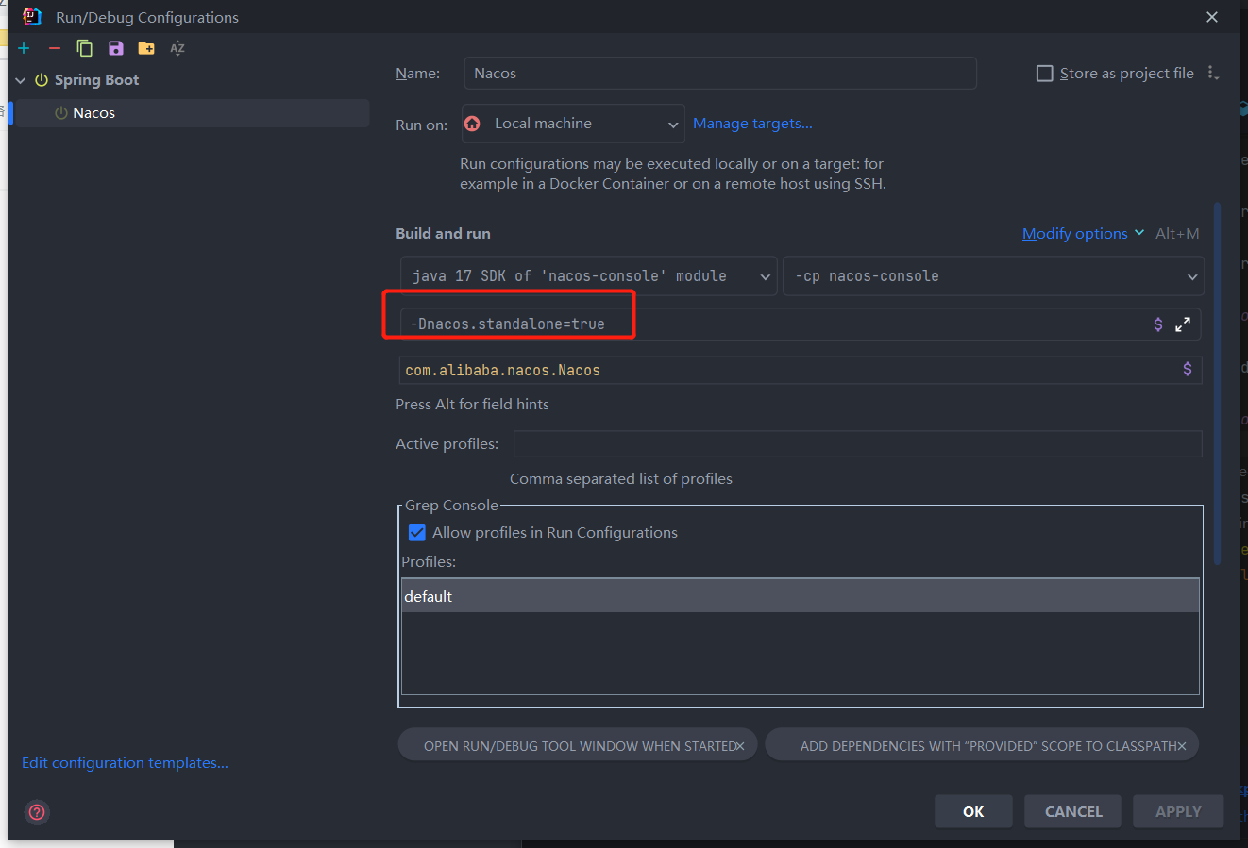Image resolution: width=1248 pixels, height=848 pixels.
Task: Copy the selected configuration
Action: (85, 48)
